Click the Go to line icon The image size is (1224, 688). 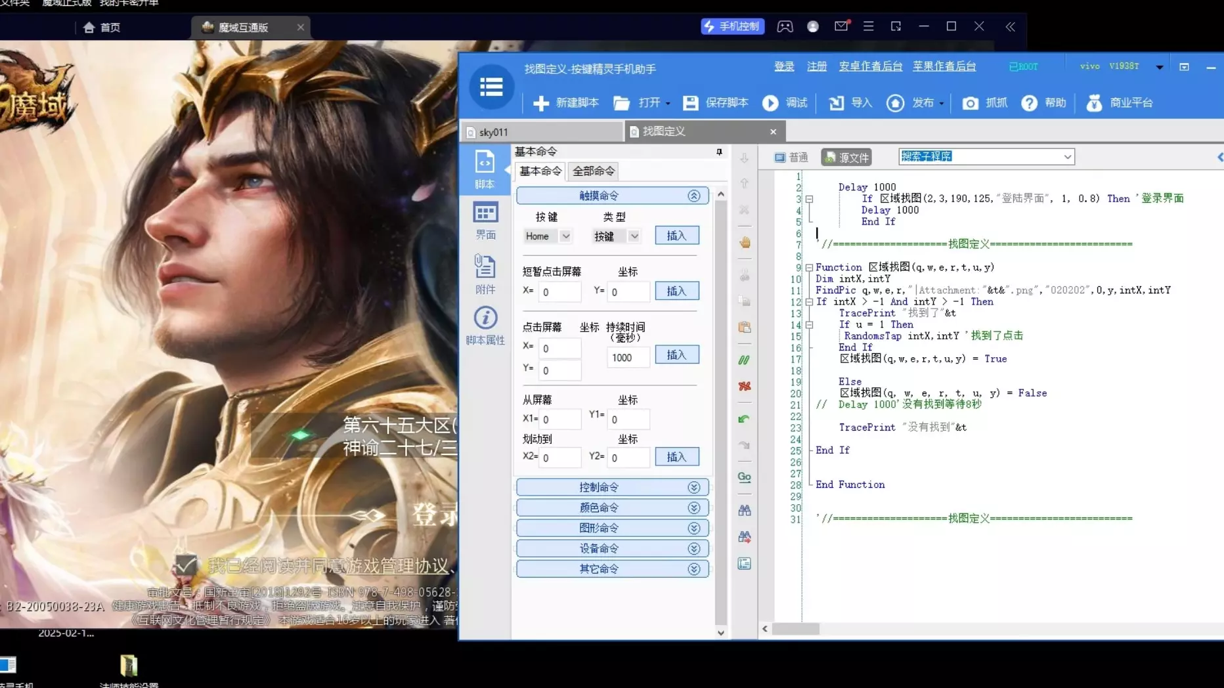(744, 477)
